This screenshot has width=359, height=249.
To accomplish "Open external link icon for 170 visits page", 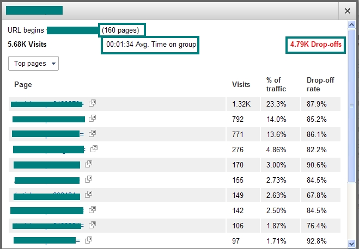I will pos(88,164).
